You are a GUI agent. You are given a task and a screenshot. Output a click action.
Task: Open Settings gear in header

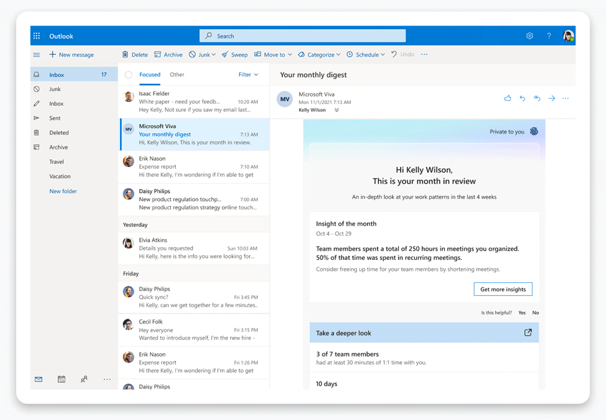[x=530, y=36]
